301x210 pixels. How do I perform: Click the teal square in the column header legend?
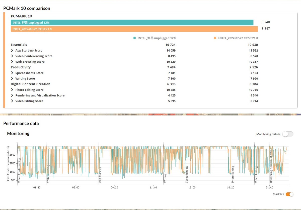click(x=135, y=38)
